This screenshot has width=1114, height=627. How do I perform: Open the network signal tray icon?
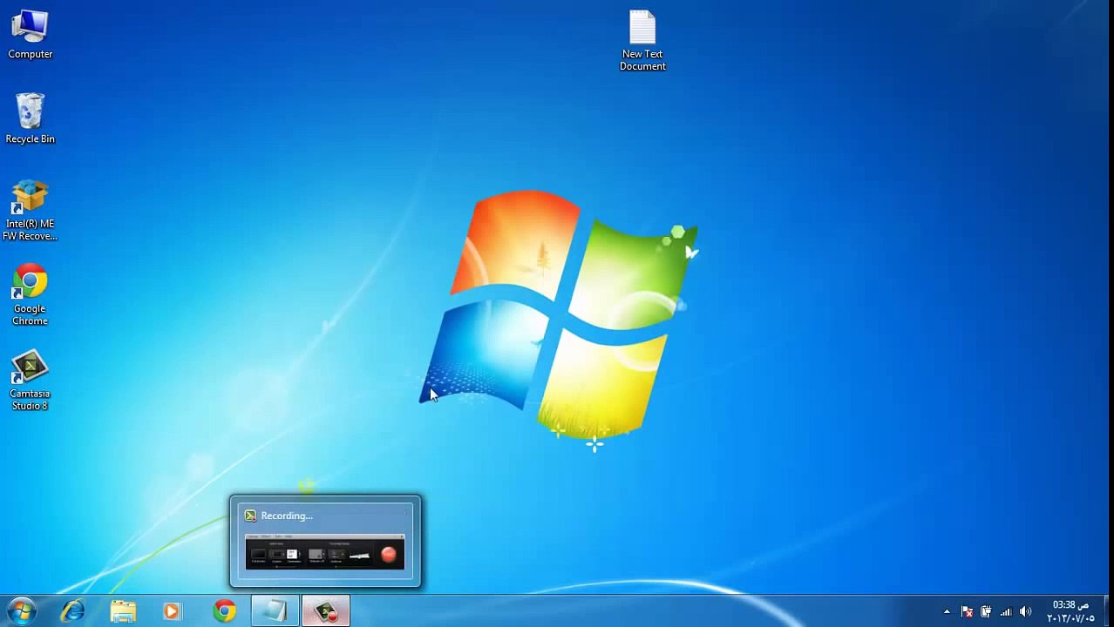(1006, 611)
